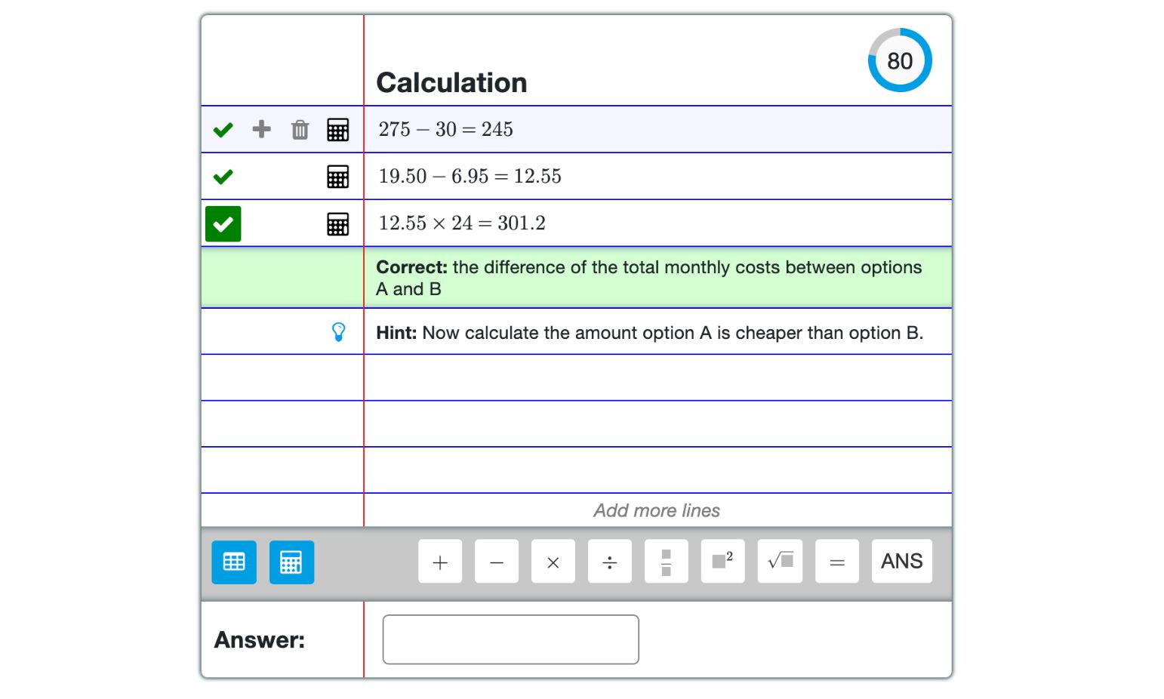Insert a division symbol

coord(609,562)
